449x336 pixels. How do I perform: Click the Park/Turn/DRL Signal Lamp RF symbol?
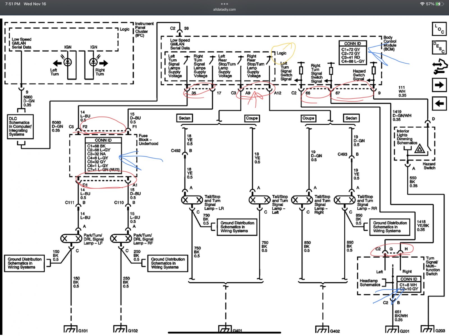(x=121, y=239)
